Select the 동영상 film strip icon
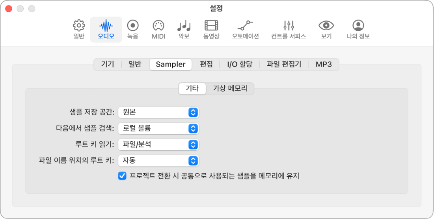434x220 pixels. tap(211, 26)
